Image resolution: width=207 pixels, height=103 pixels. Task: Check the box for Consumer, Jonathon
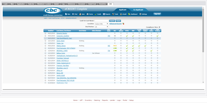[46, 36]
